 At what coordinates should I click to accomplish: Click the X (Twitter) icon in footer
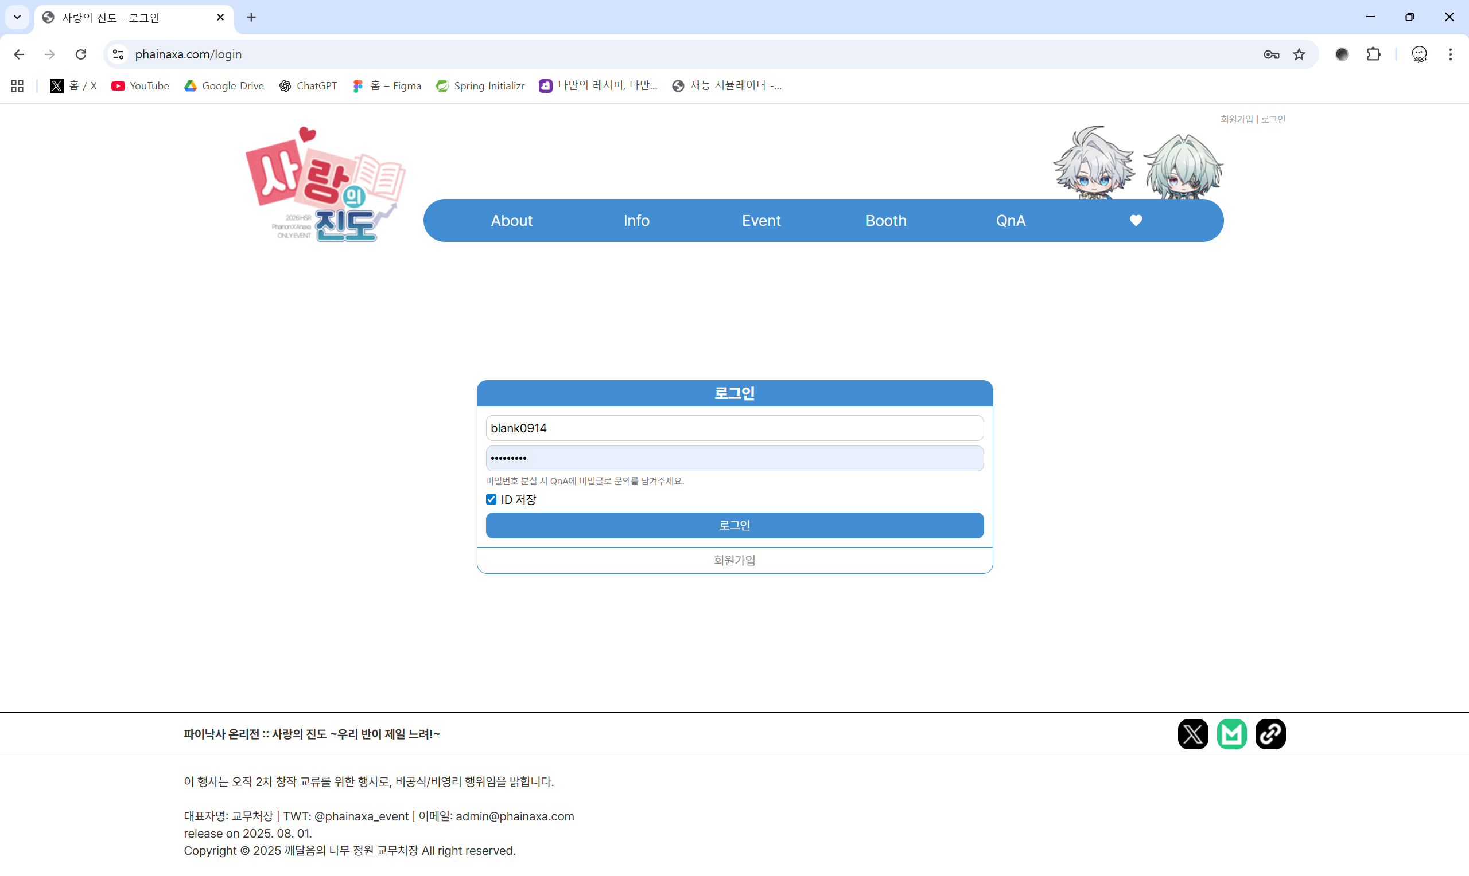click(x=1192, y=734)
